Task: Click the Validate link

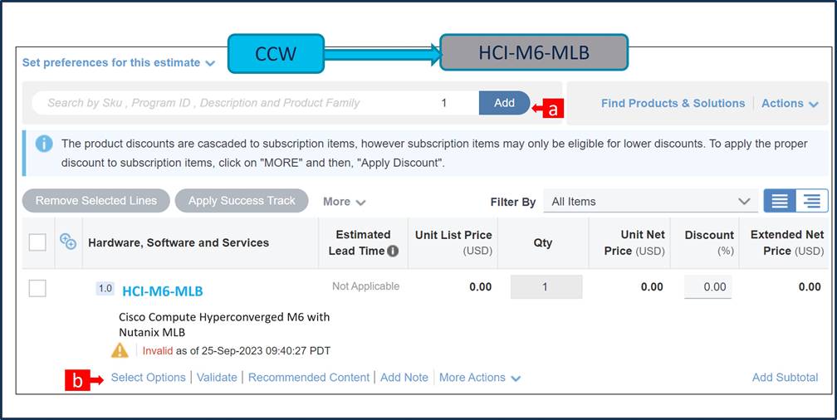Action: pyautogui.click(x=217, y=378)
